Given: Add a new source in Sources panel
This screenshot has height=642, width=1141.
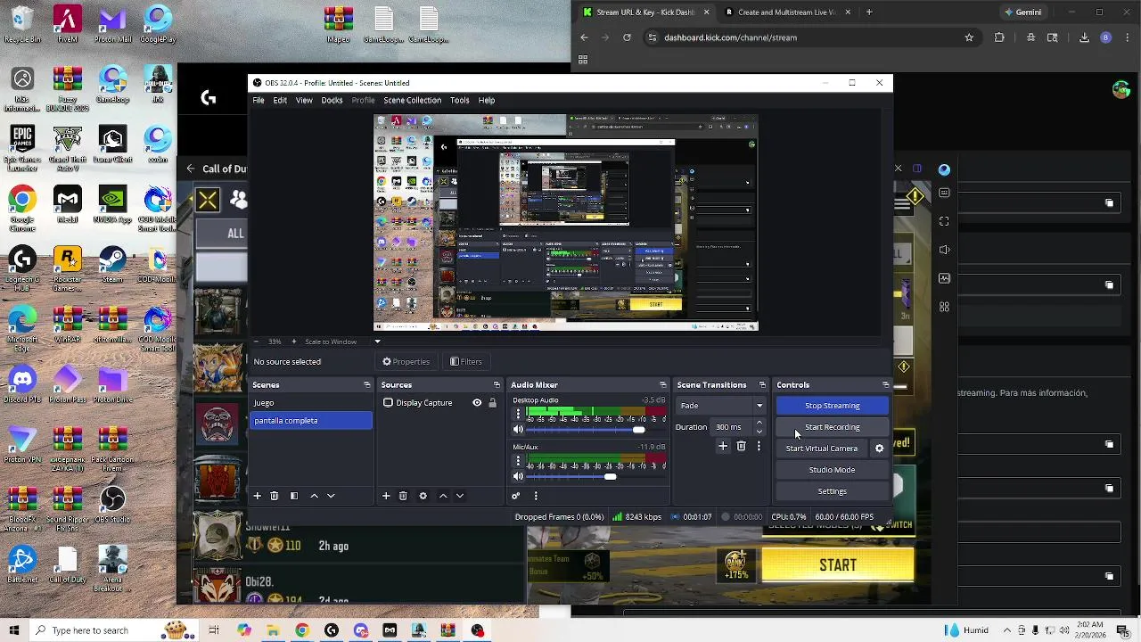Looking at the screenshot, I should click(x=386, y=496).
